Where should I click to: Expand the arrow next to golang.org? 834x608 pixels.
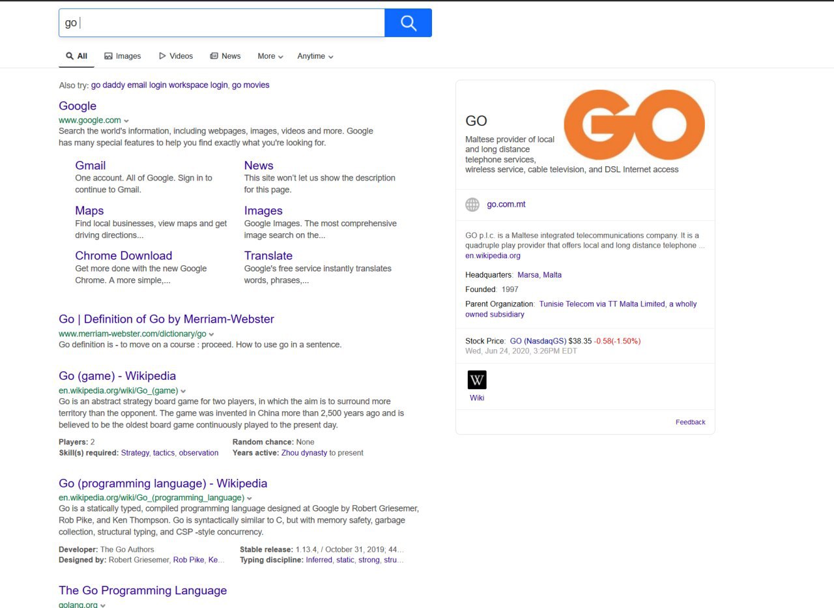[103, 605]
